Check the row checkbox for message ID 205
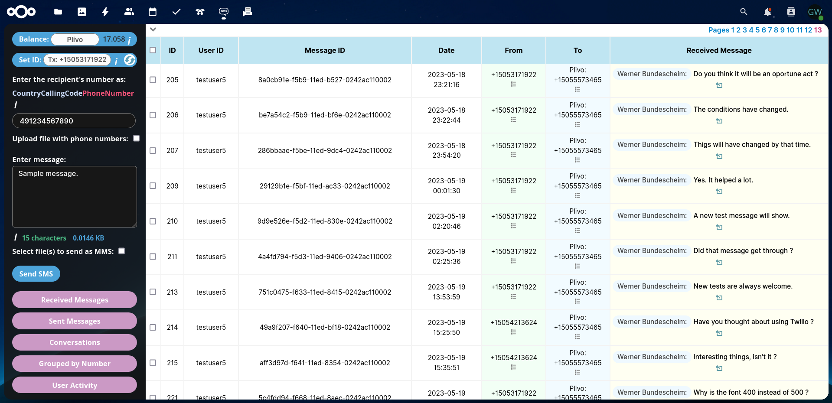 pos(153,80)
